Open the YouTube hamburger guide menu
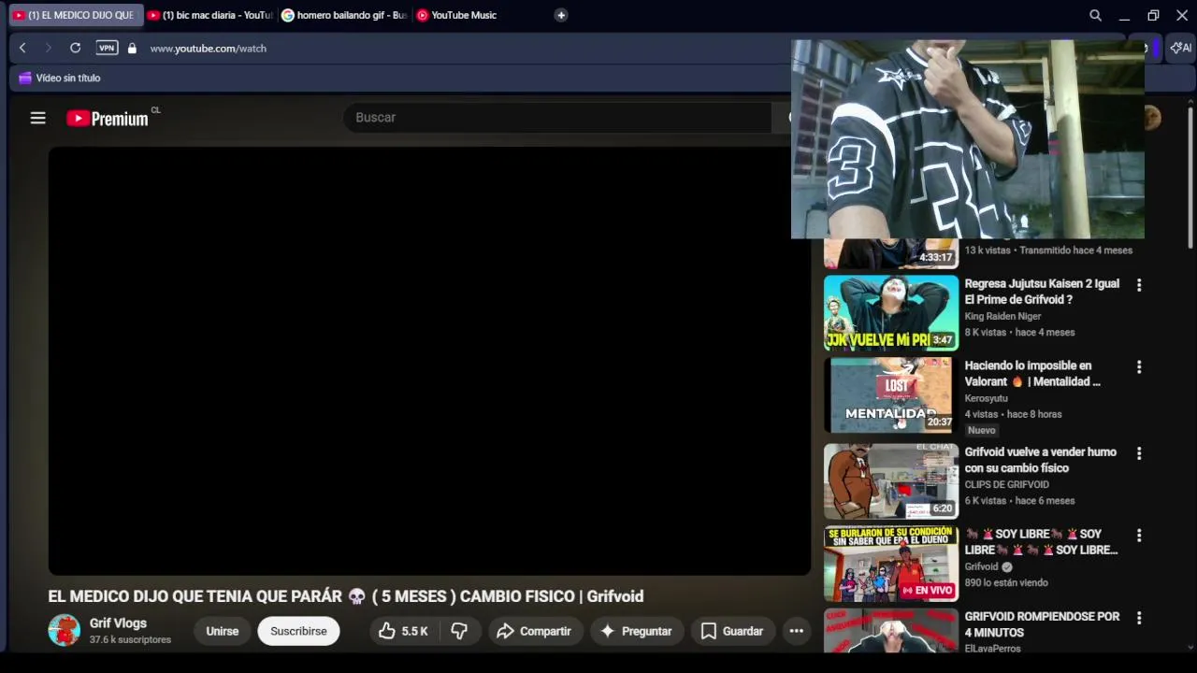Screen dimensions: 1197x673 (x=37, y=118)
